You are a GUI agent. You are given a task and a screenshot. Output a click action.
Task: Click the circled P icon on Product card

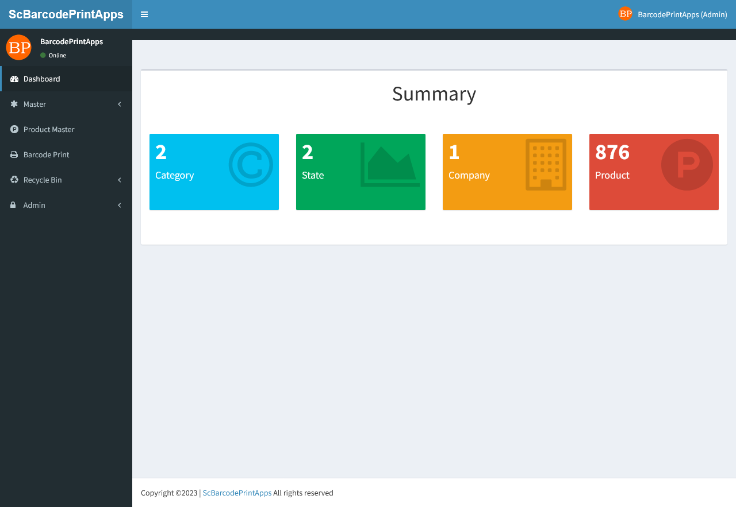pyautogui.click(x=687, y=165)
